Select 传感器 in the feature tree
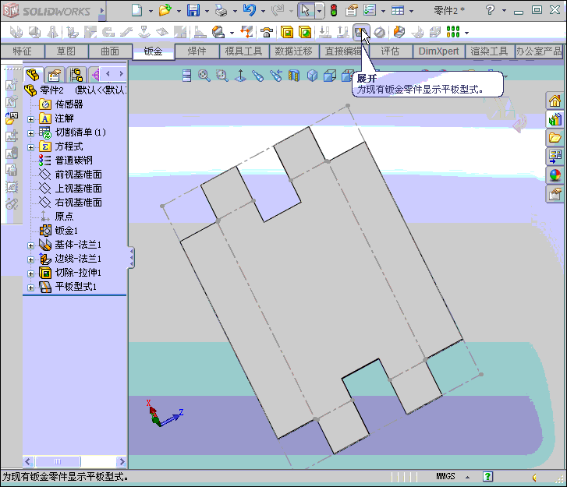 click(61, 104)
